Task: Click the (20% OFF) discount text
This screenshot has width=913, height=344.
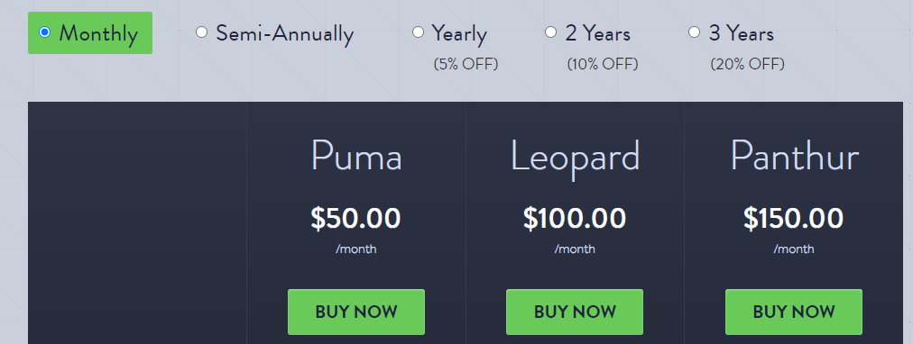Action: coord(748,64)
